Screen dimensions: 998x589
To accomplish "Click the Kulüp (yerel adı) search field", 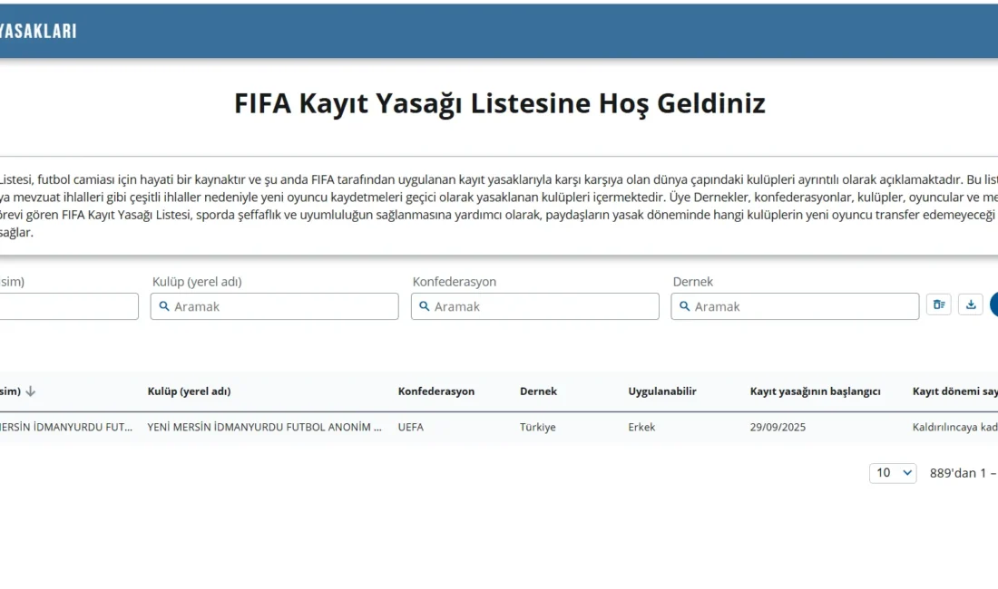I will (x=274, y=306).
